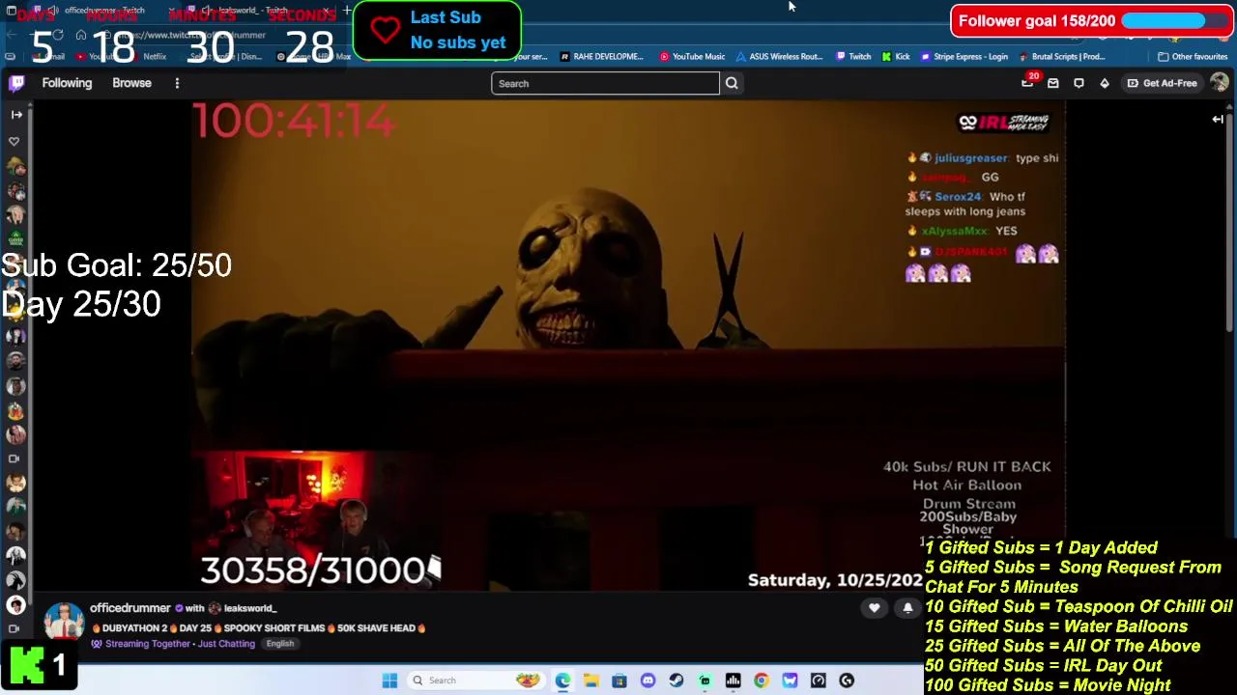1237x695 pixels.
Task: Open Microsoft Store from the taskbar
Action: [619, 681]
